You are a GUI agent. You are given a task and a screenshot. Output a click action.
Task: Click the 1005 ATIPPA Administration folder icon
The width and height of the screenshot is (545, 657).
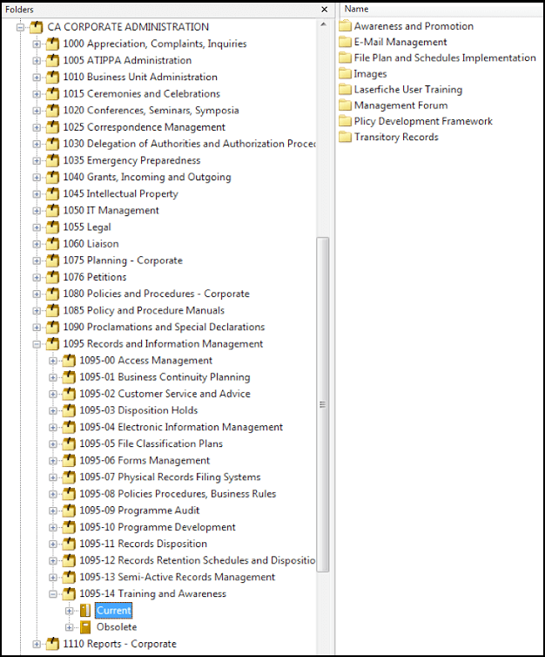[52, 61]
